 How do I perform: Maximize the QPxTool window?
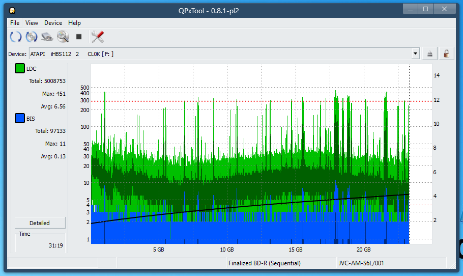click(425, 9)
